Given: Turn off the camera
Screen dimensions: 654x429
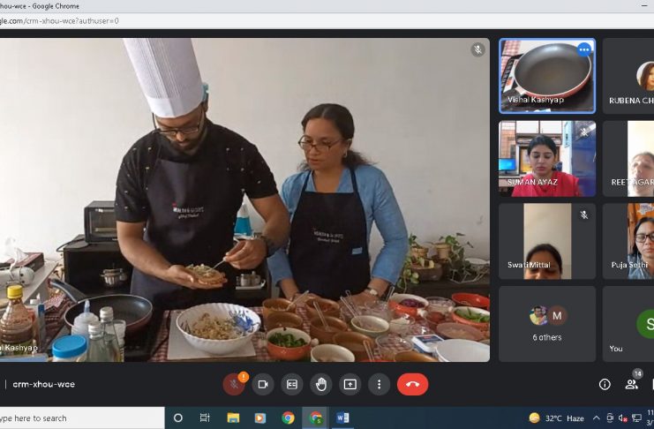Looking at the screenshot, I should (263, 385).
